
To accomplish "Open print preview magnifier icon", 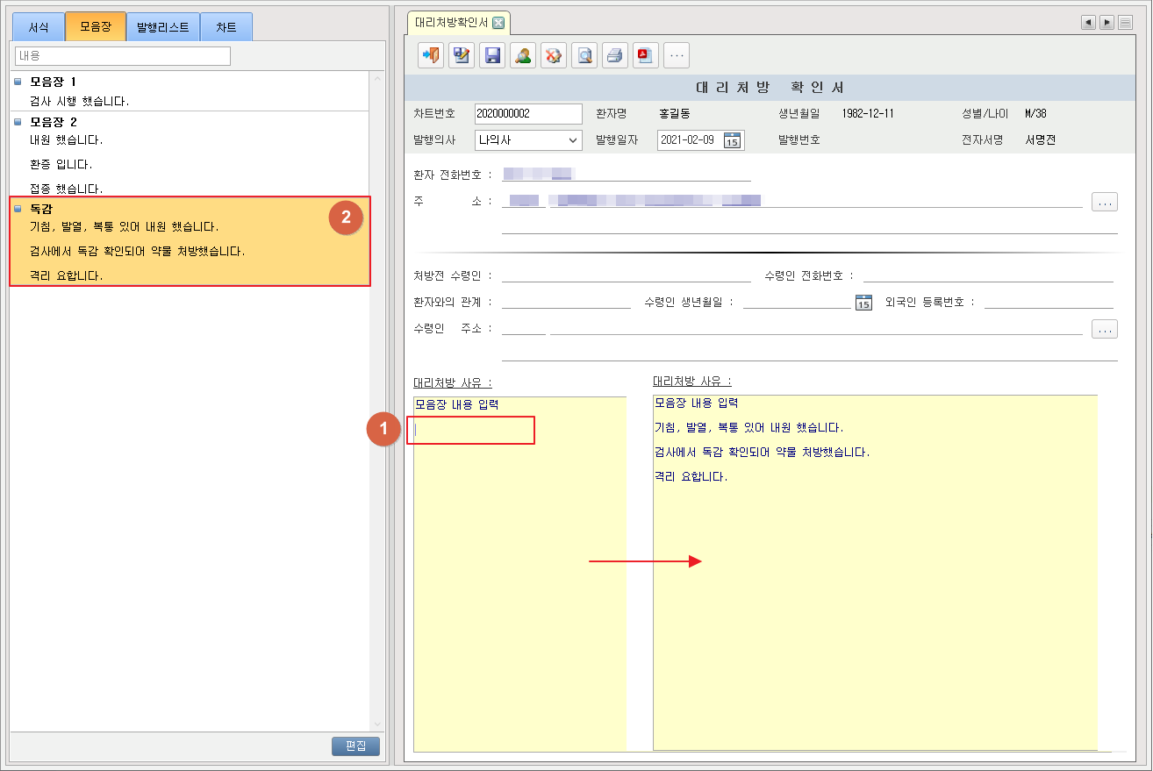I will tap(584, 55).
